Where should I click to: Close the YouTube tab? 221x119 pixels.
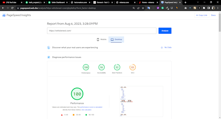point(21,2)
